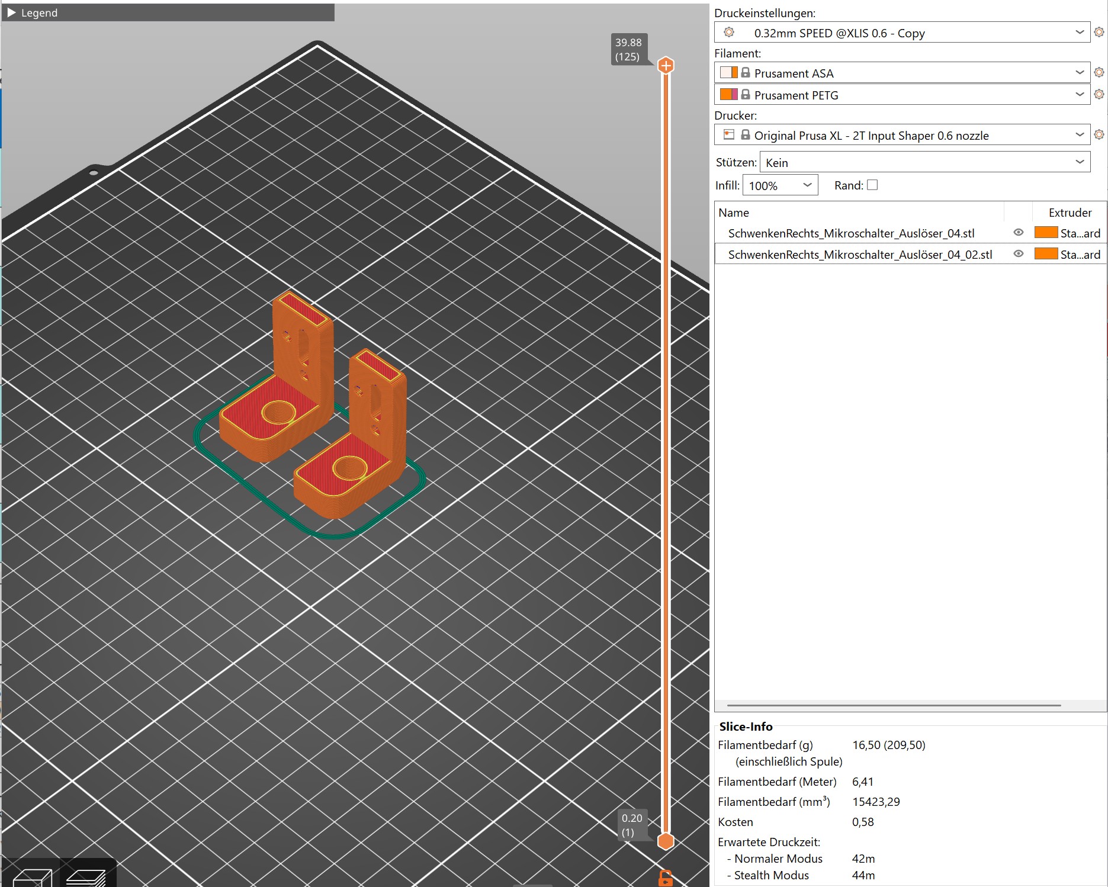The width and height of the screenshot is (1108, 887).
Task: Click the Extruder column header
Action: tap(1070, 213)
